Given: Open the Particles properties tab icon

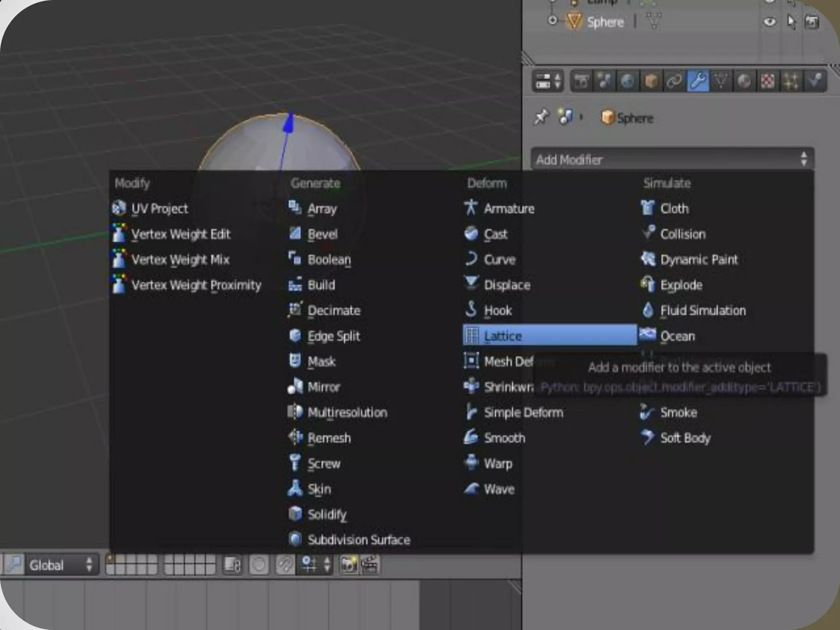Looking at the screenshot, I should (x=791, y=81).
